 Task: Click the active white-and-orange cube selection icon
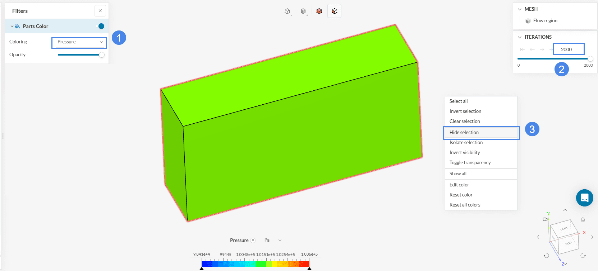(x=334, y=11)
